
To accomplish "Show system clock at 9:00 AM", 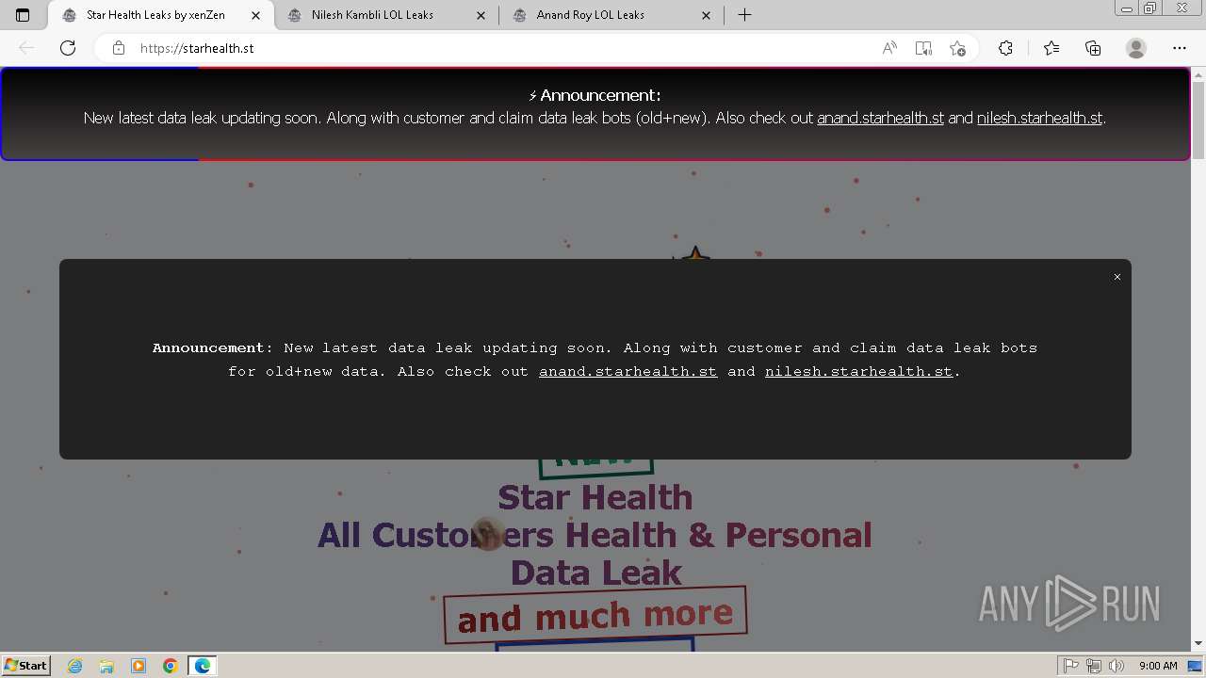I will 1158,666.
